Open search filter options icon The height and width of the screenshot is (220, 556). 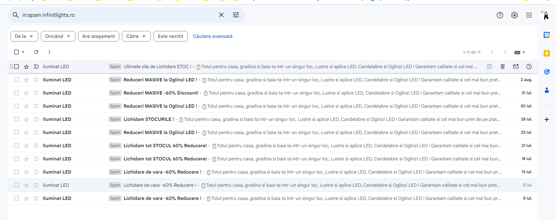click(x=236, y=15)
